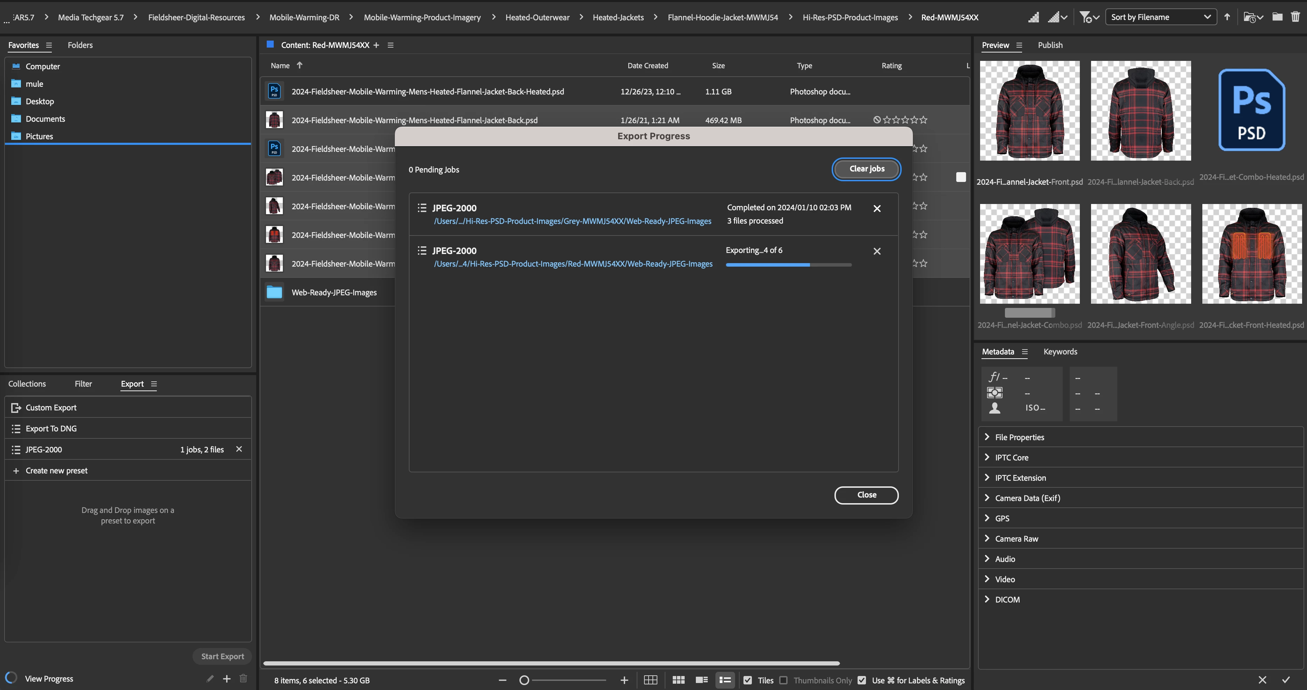
Task: Toggle Use ⌘ for Labels & Ratings
Action: point(861,680)
